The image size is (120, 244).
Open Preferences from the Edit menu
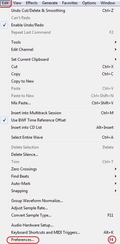coord(62,240)
